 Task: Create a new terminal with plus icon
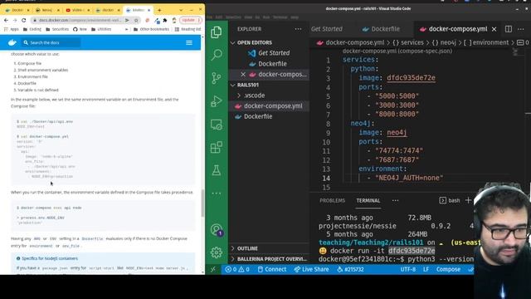(468, 200)
